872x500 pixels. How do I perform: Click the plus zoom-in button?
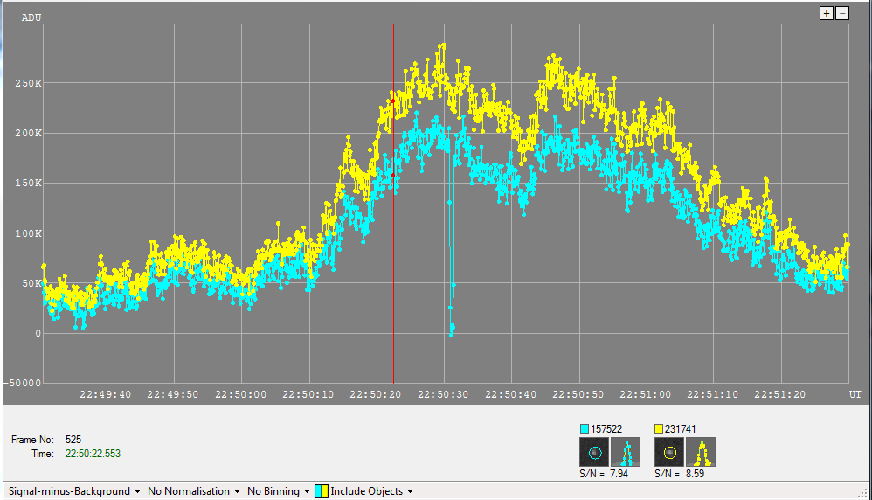coord(827,13)
